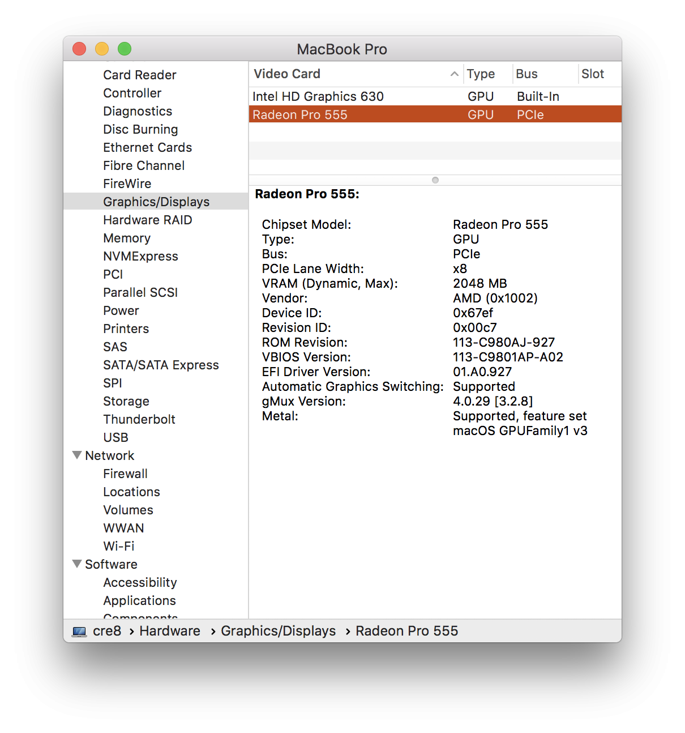Viewport: 685px width, 733px height.
Task: Click the gMux Version value 4.0.29 [3.2.8]
Action: (x=493, y=401)
